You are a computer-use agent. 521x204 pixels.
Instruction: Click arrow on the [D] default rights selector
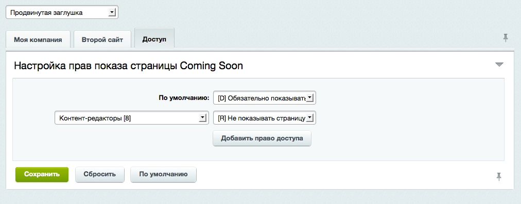pos(310,98)
